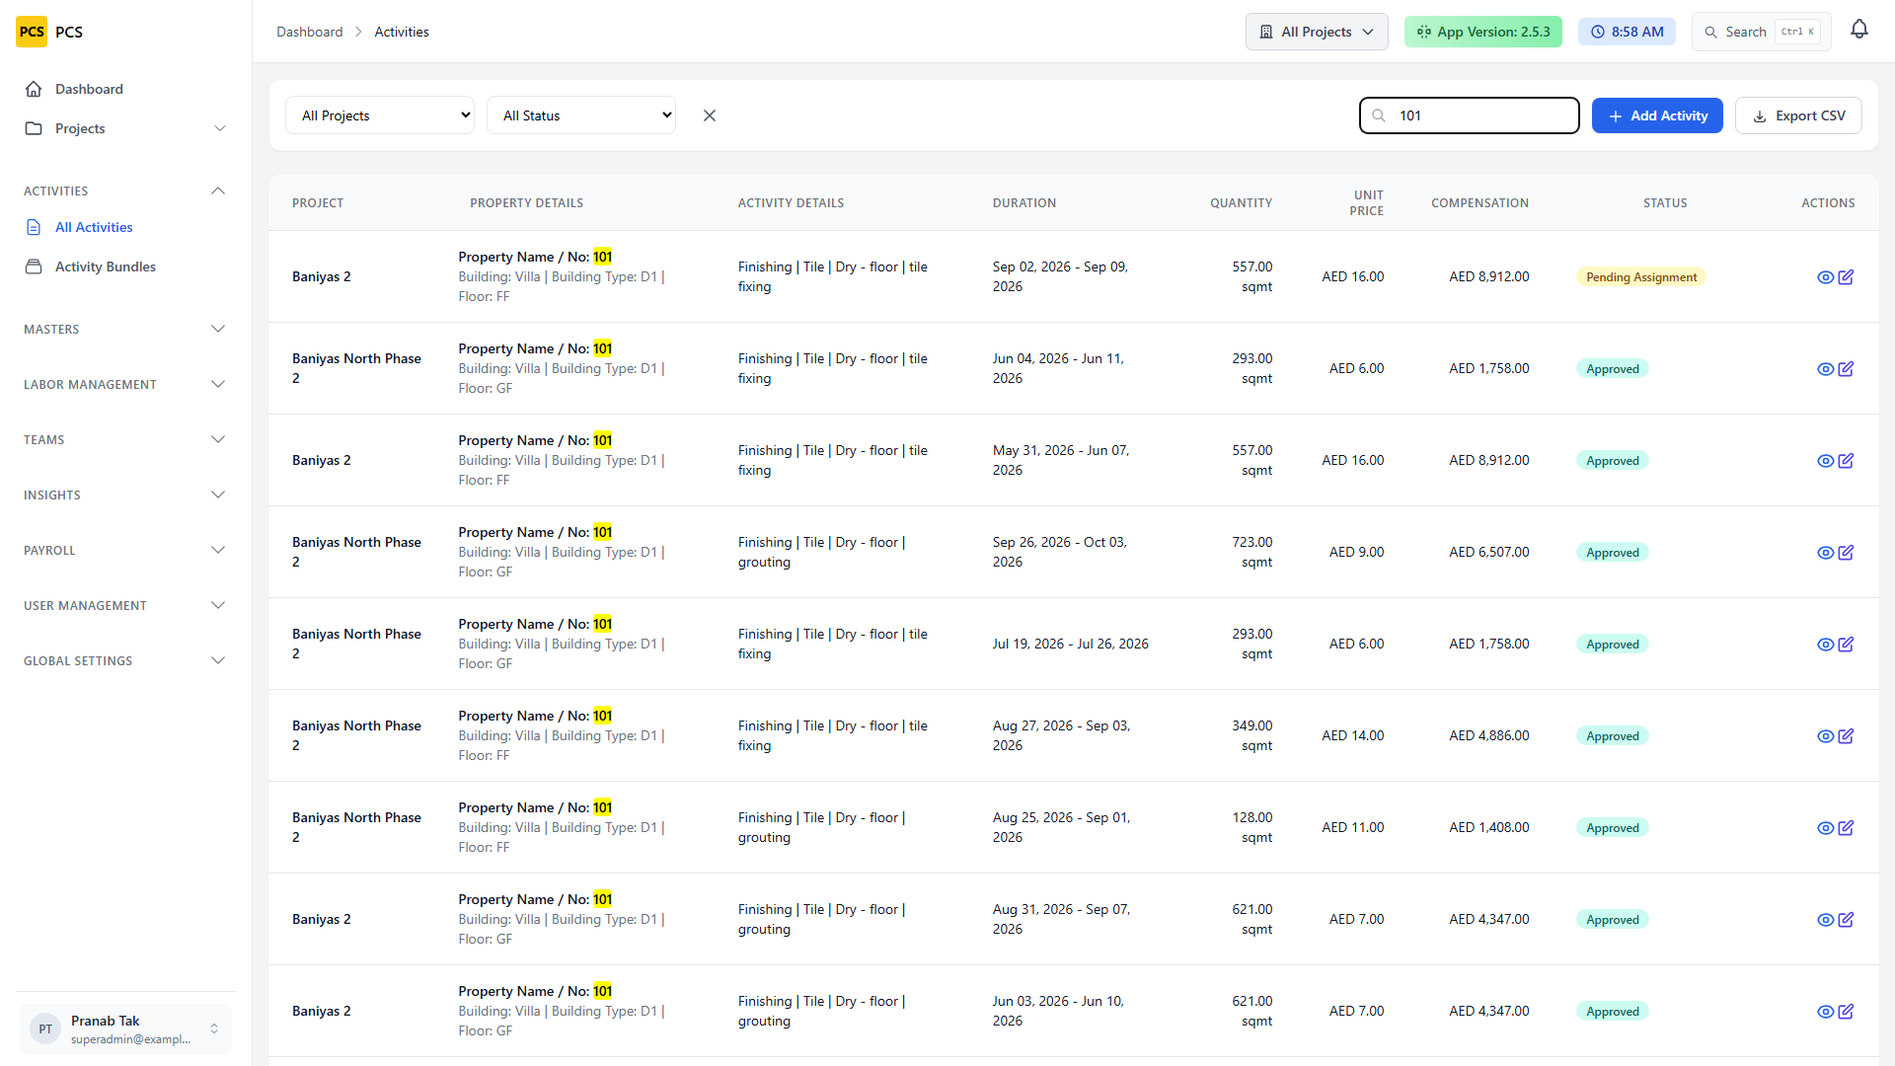
Task: Open the All Projects filter dropdown
Action: (380, 115)
